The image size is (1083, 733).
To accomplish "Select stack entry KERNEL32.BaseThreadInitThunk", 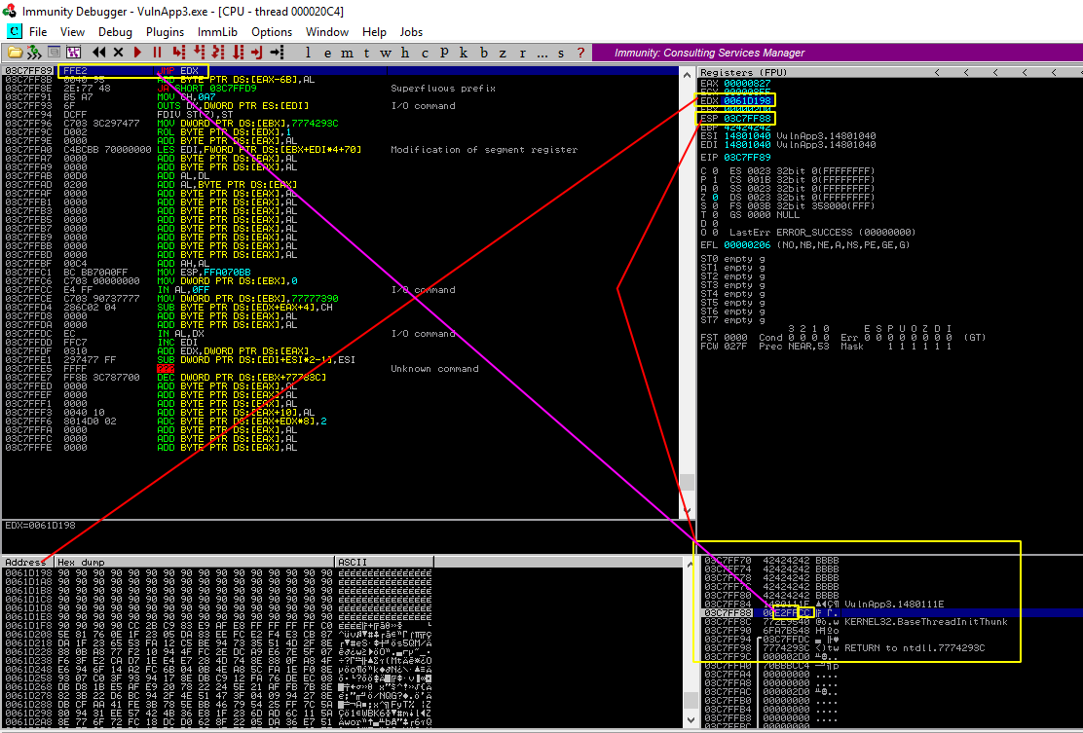I will click(925, 622).
